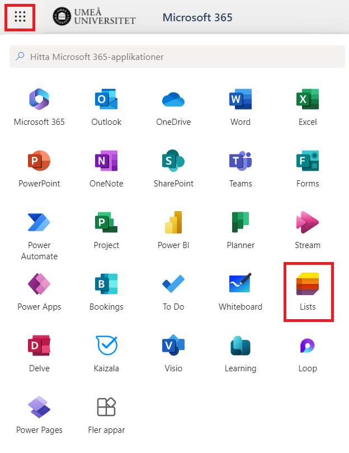Screen dimensions: 349x453
Task: Open OneNote
Action: click(106, 161)
